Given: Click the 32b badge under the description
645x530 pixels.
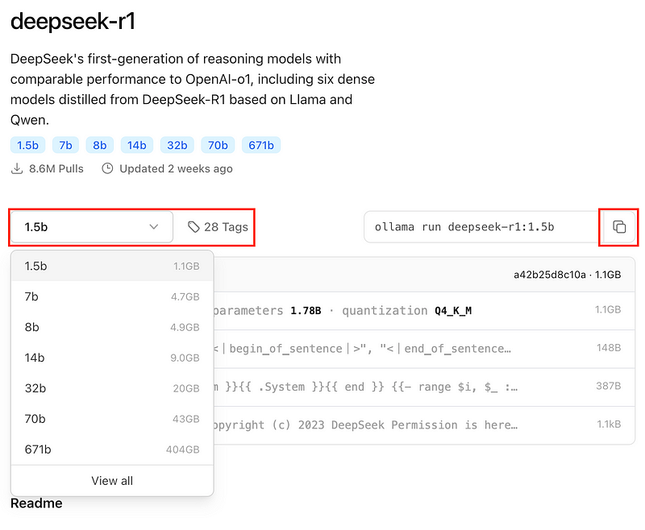Looking at the screenshot, I should pyautogui.click(x=177, y=144).
